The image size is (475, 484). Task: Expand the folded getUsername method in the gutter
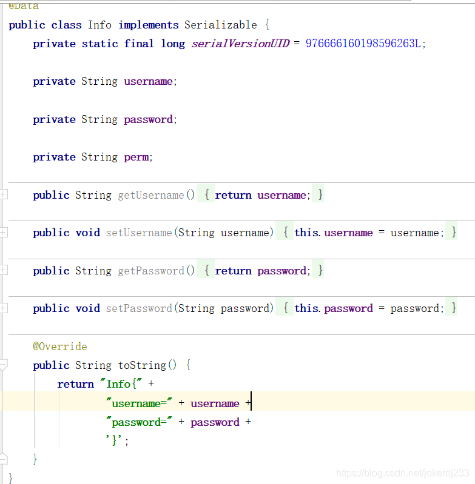coord(4,194)
